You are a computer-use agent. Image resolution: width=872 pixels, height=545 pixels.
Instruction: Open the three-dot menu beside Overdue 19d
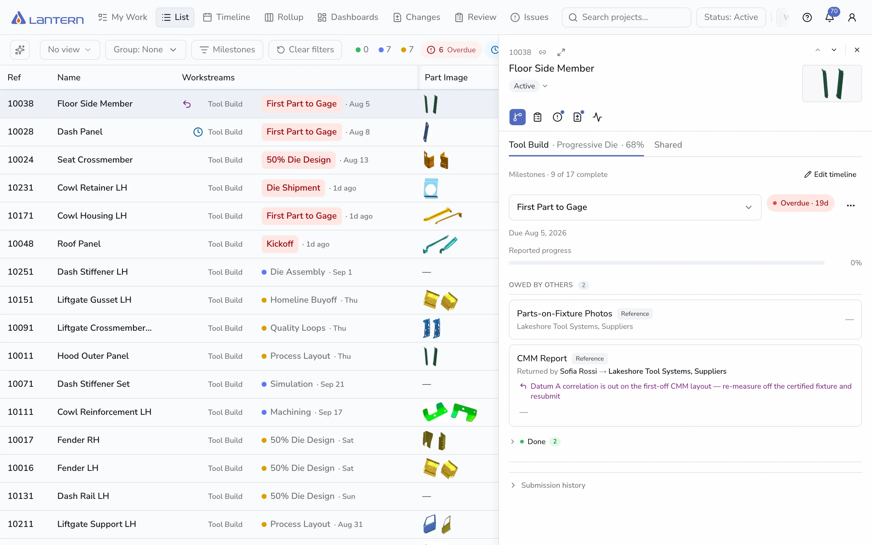click(x=851, y=206)
